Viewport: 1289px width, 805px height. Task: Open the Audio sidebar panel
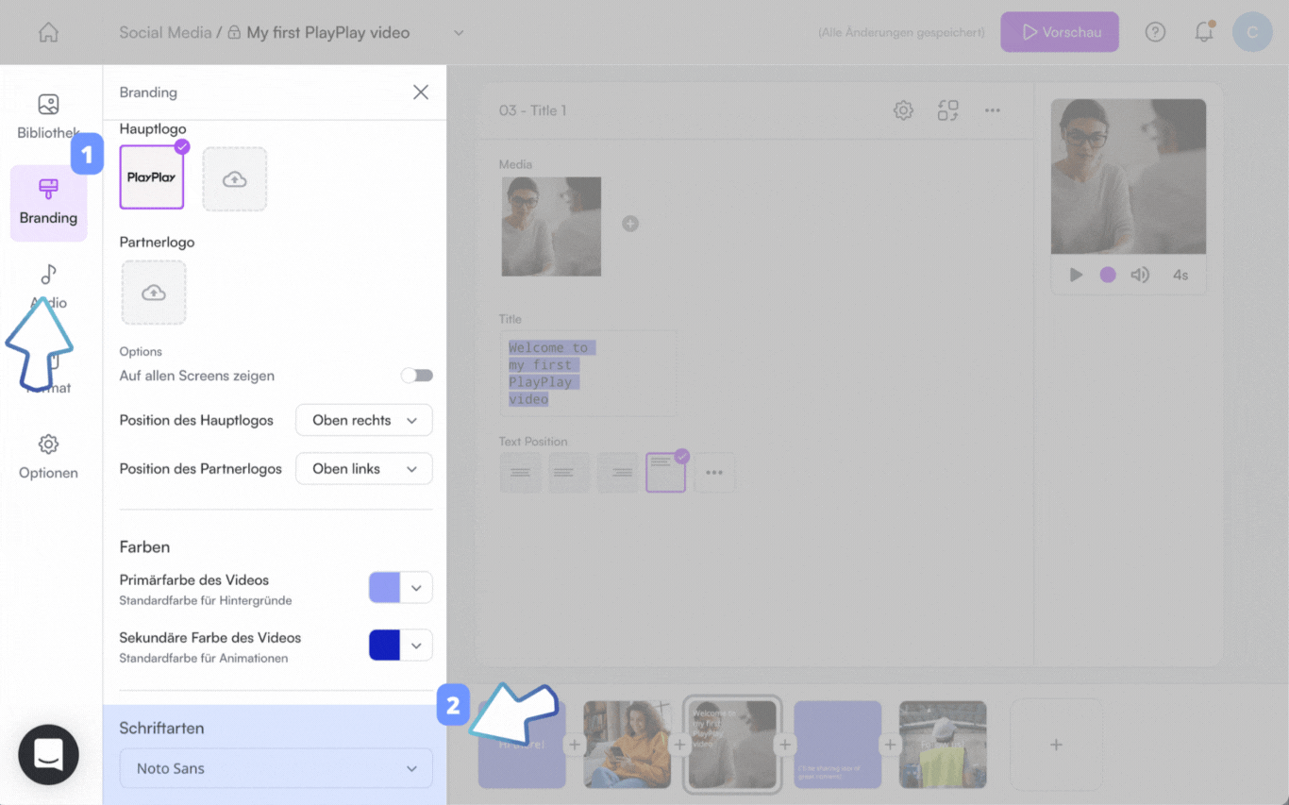48,287
